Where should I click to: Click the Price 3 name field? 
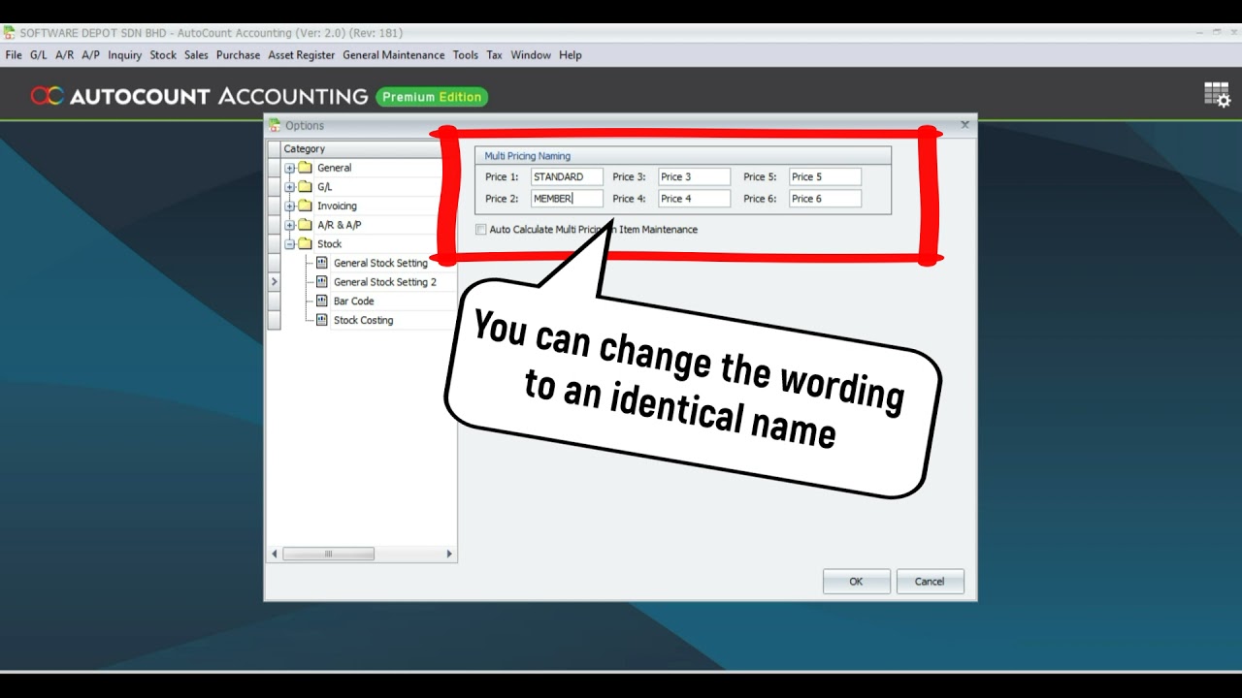(694, 177)
